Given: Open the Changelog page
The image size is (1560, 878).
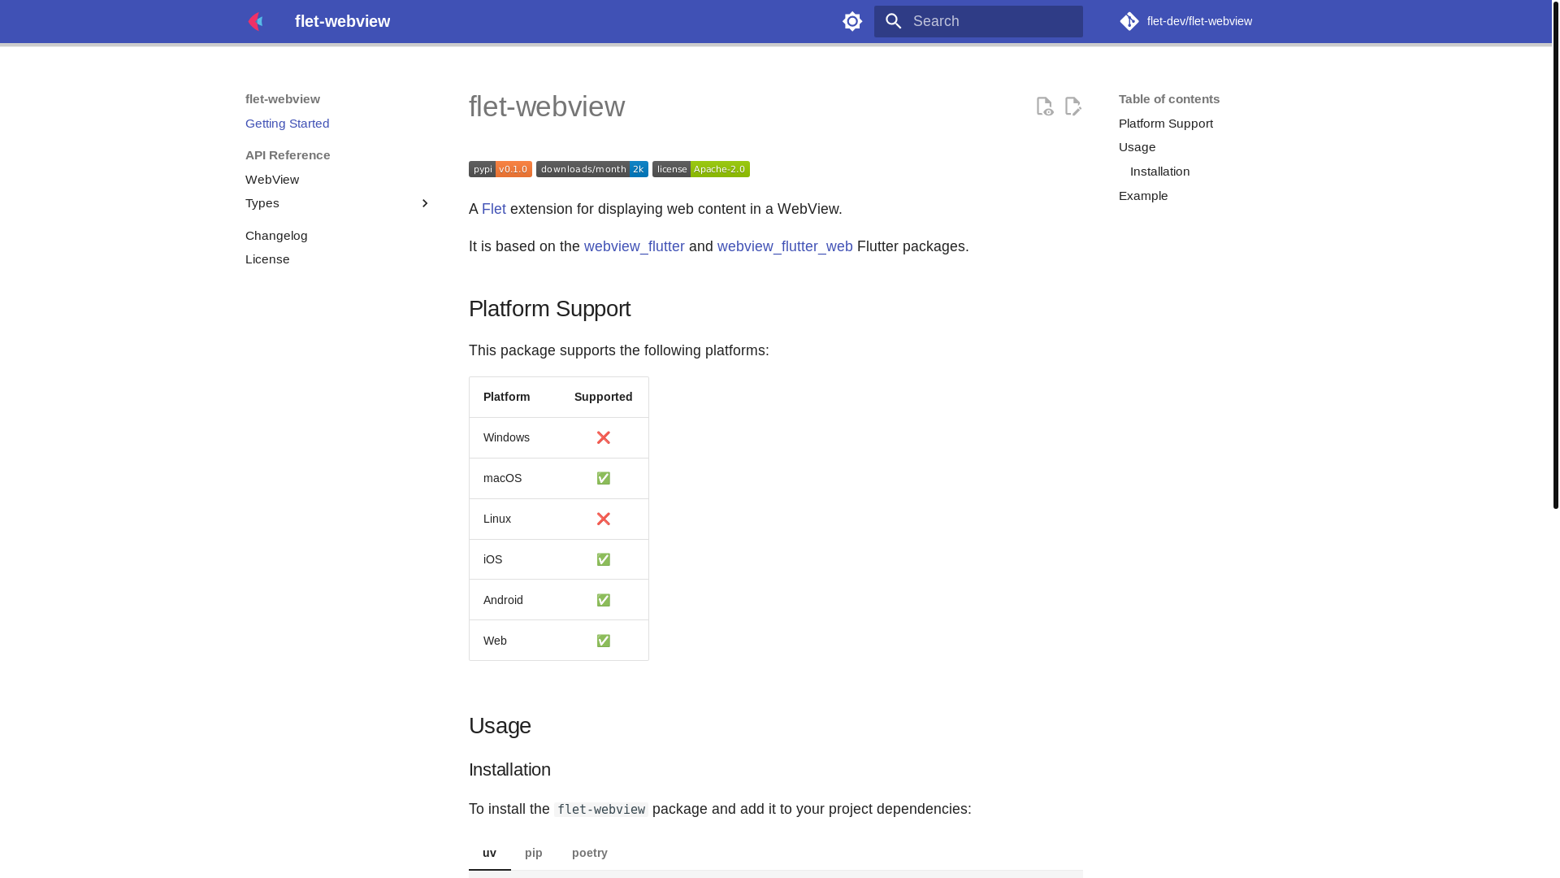Looking at the screenshot, I should [276, 236].
